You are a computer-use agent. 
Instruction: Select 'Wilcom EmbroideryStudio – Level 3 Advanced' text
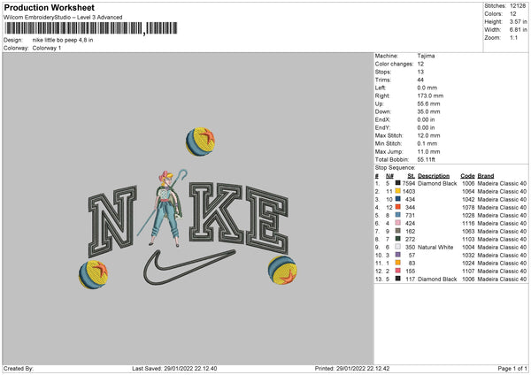click(x=63, y=18)
